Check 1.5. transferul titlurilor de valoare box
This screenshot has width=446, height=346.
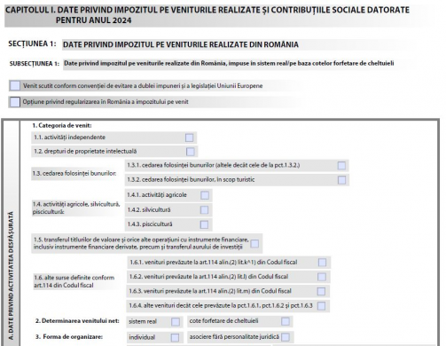click(254, 244)
